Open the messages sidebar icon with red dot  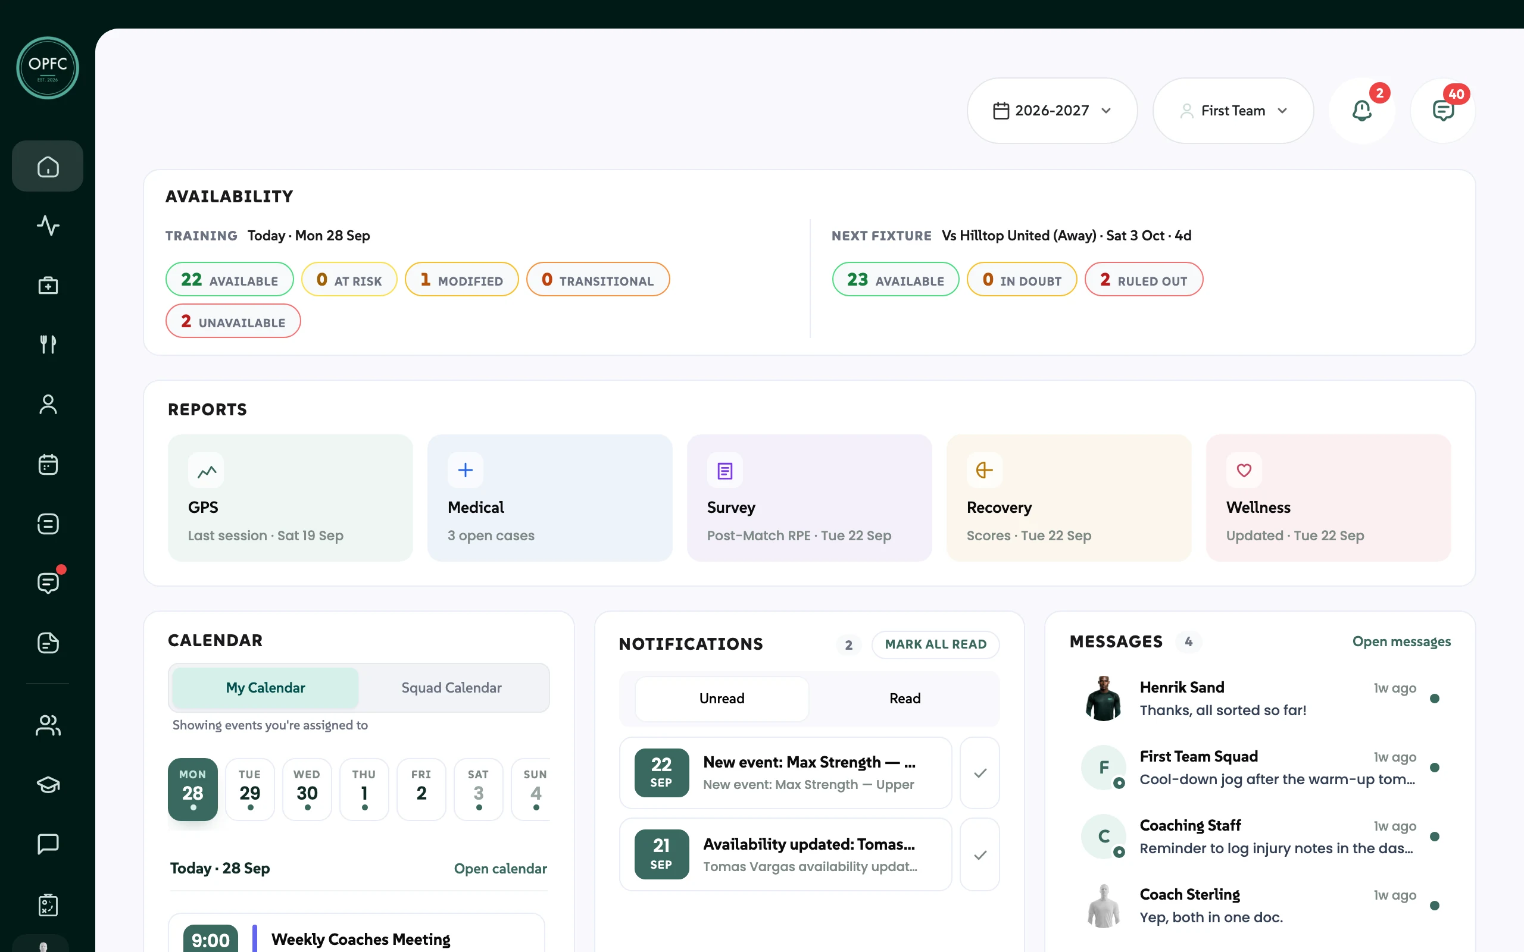48,583
